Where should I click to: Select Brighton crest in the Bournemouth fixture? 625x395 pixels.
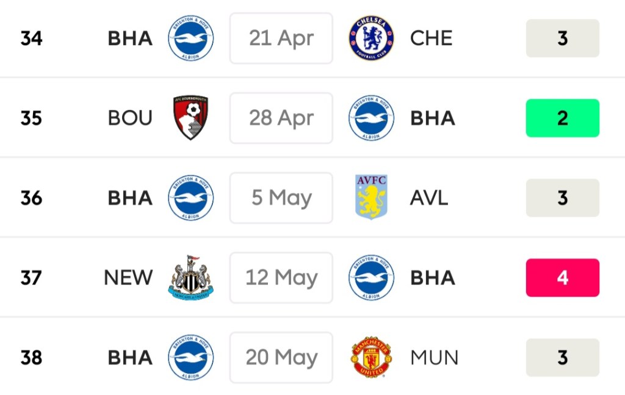pyautogui.click(x=371, y=118)
